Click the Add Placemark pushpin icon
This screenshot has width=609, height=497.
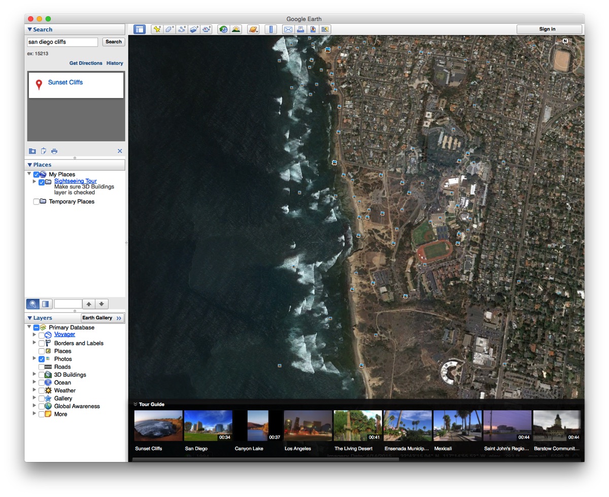(x=157, y=29)
